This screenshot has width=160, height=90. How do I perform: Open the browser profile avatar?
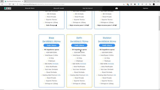(x=154, y=4)
